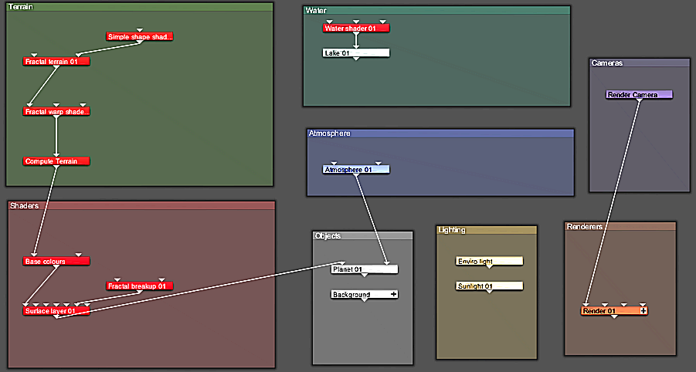Expand Render 01 node with plus icon

pos(643,311)
